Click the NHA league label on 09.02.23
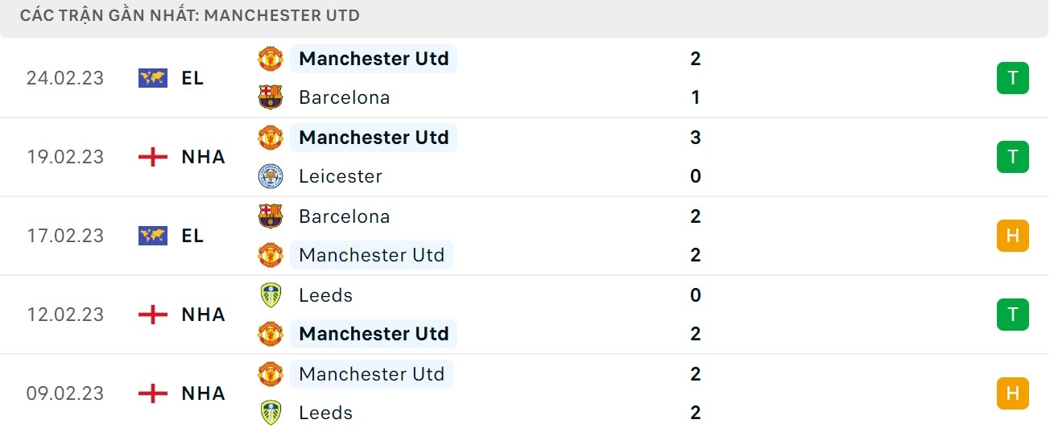The height and width of the screenshot is (428, 1050). click(203, 393)
